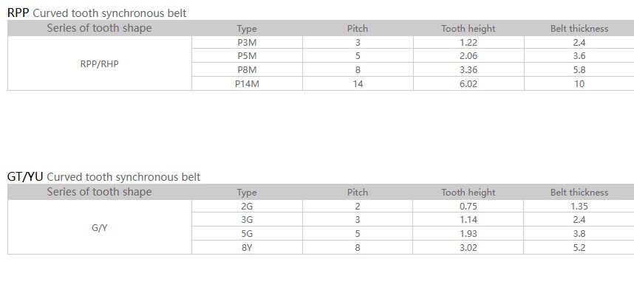Click the P8M type cell

pyautogui.click(x=247, y=70)
